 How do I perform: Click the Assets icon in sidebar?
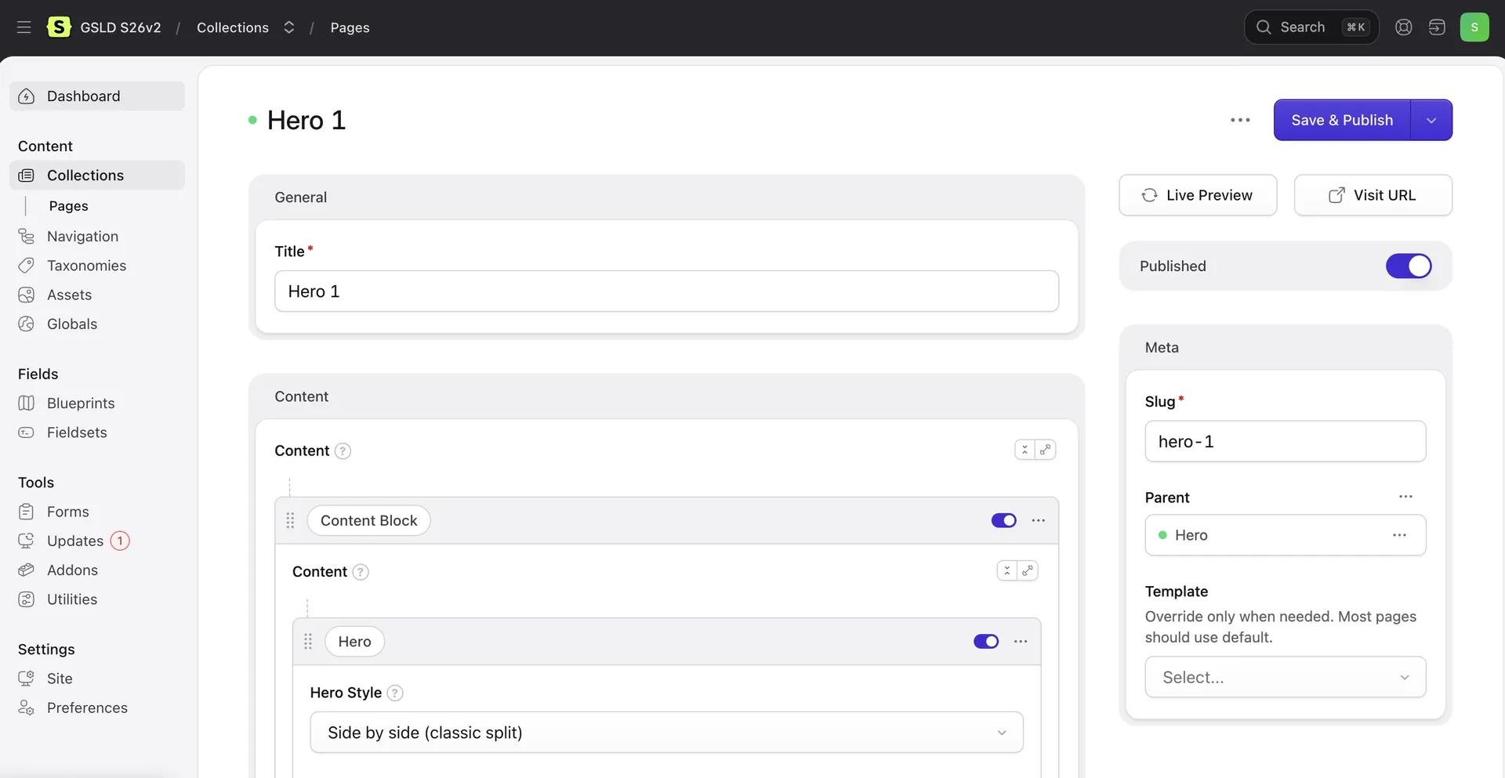point(27,295)
